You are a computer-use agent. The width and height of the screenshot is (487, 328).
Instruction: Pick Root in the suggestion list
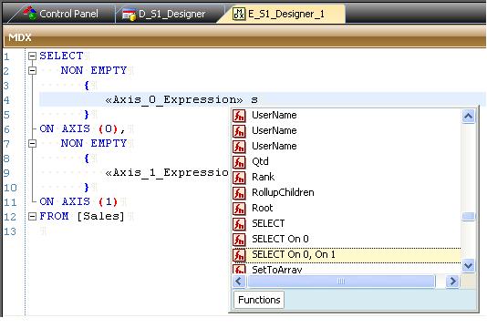tap(347, 209)
